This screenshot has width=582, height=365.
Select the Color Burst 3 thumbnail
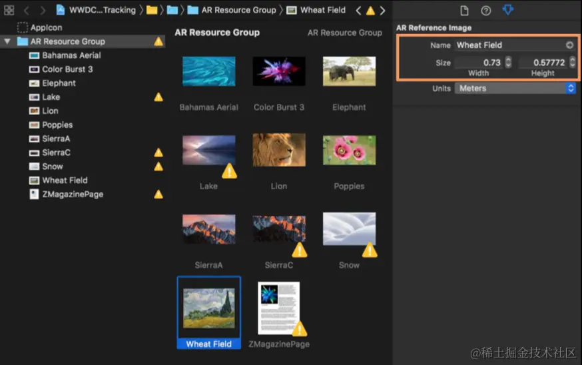[279, 71]
